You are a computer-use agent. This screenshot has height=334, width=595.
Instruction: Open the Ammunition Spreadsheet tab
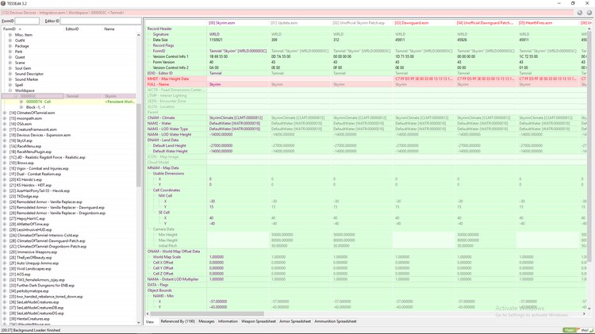[x=335, y=321]
